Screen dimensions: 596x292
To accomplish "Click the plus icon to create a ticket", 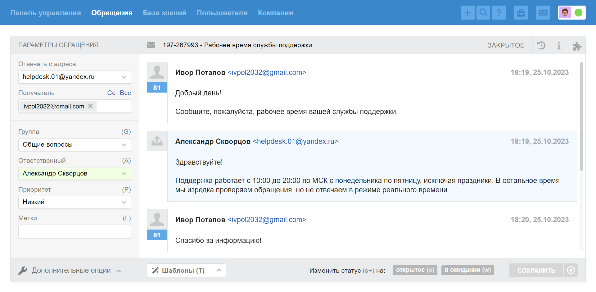I will (467, 13).
